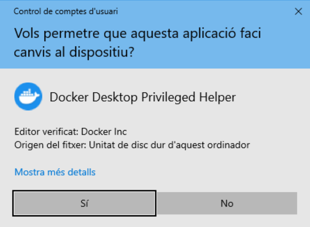Click the white whale in the blue circle
Image resolution: width=310 pixels, height=227 pixels.
(28, 97)
